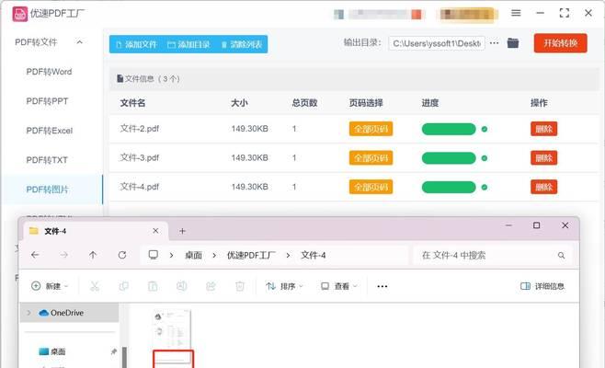Click the 添加文件 button

click(136, 44)
